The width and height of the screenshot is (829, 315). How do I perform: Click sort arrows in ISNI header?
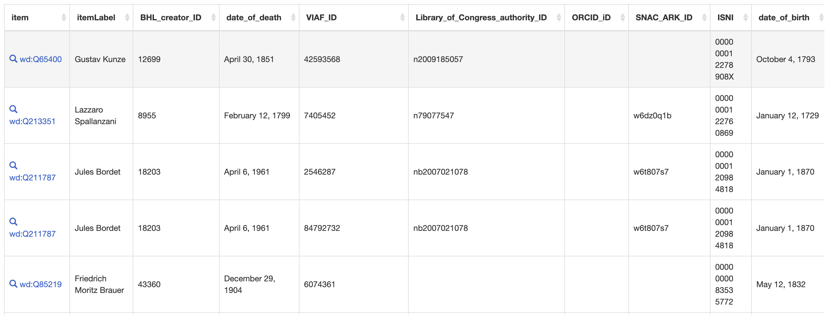(745, 18)
